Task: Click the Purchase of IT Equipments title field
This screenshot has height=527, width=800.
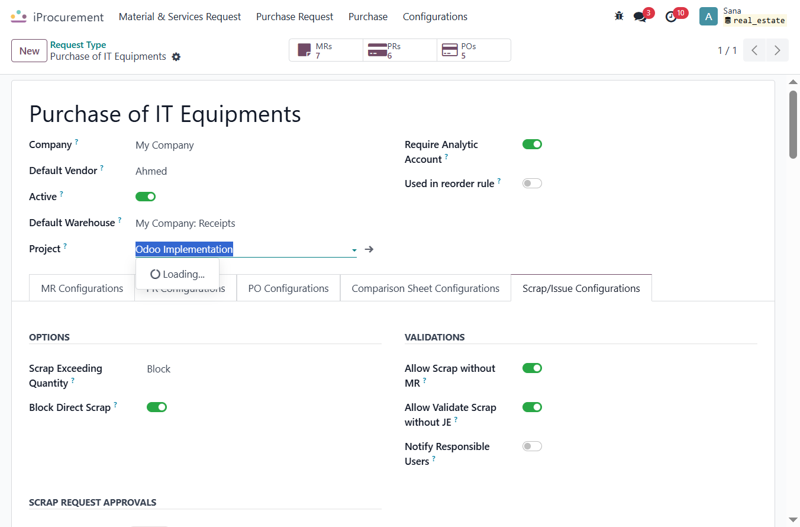Action: 165,114
